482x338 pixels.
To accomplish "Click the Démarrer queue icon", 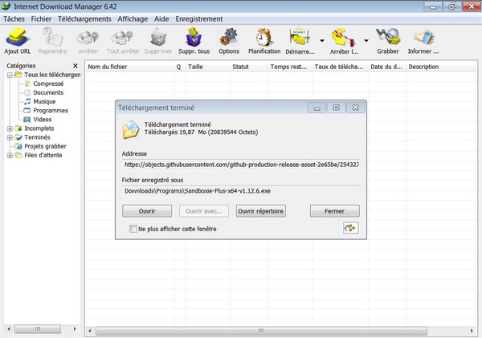I will pos(300,38).
